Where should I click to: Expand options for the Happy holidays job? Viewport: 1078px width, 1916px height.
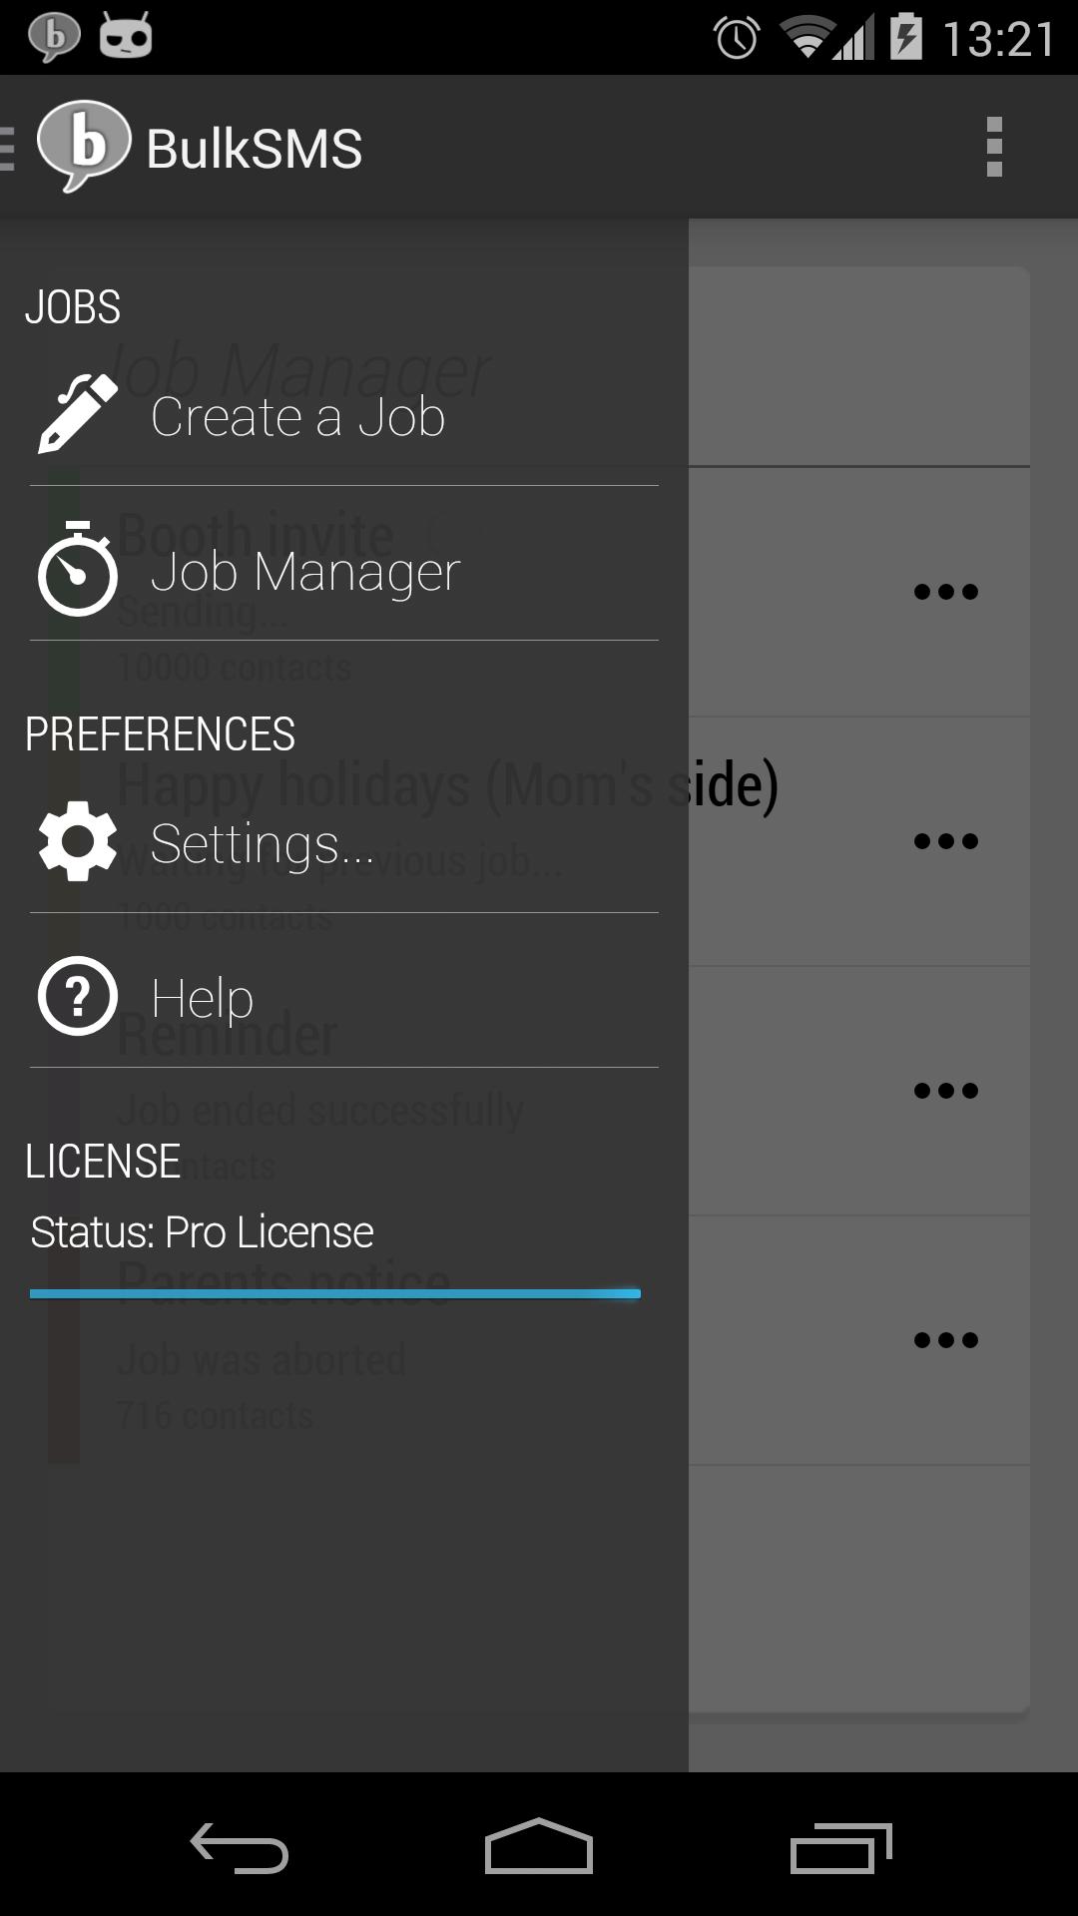click(x=945, y=841)
